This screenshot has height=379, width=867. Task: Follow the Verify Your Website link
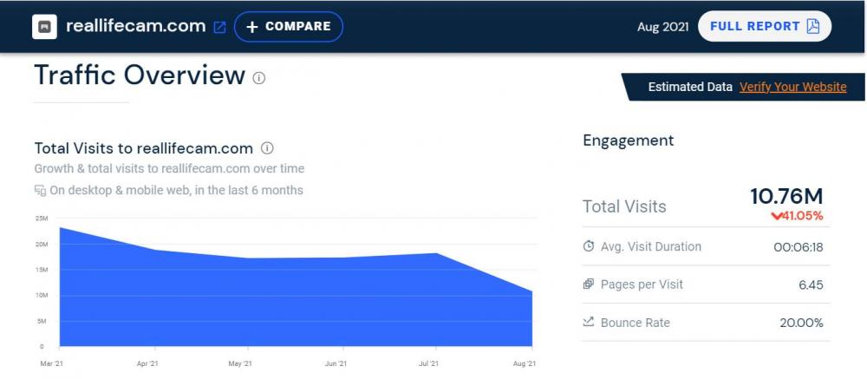click(x=792, y=87)
